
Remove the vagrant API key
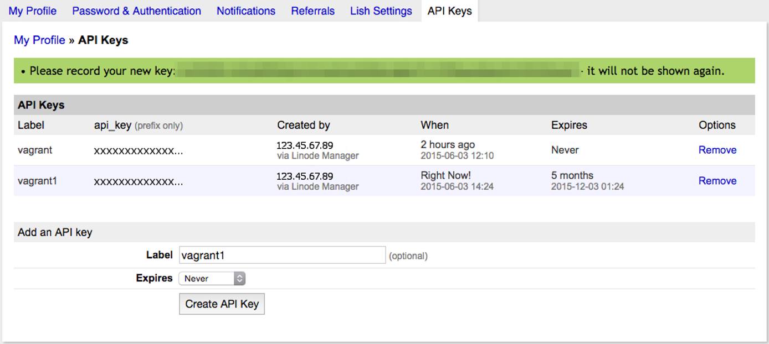click(x=717, y=149)
